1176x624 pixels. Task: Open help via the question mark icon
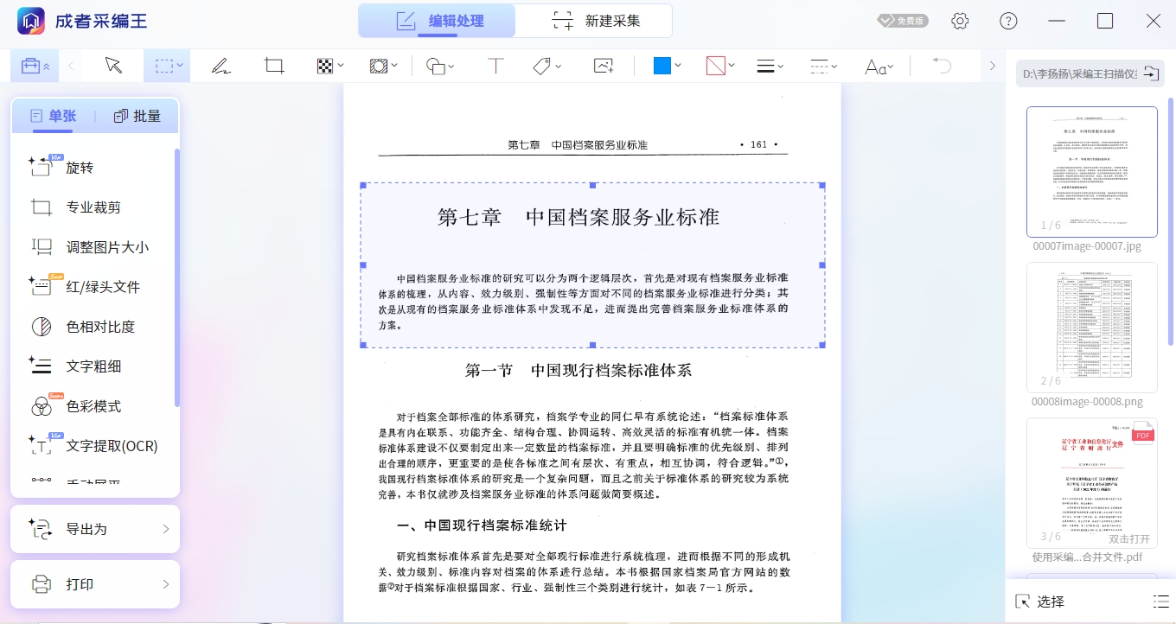click(1008, 21)
